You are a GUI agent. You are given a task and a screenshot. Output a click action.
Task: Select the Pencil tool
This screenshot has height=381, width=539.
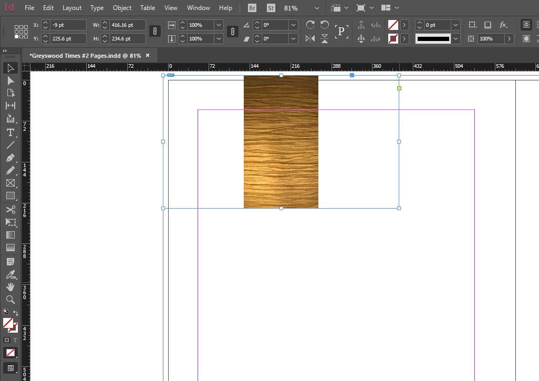[11, 171]
